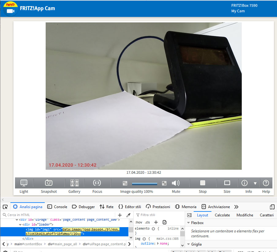Stop the camera stream
This screenshot has height=252, width=277.
(203, 183)
